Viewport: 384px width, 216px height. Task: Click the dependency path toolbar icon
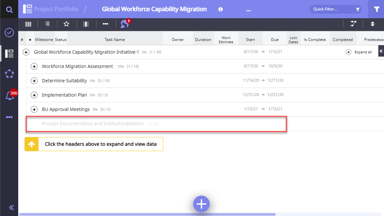point(353,24)
